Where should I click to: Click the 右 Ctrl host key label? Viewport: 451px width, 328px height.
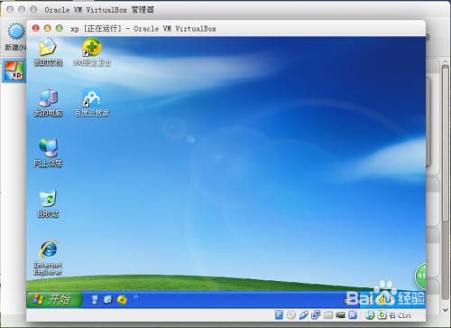point(400,315)
